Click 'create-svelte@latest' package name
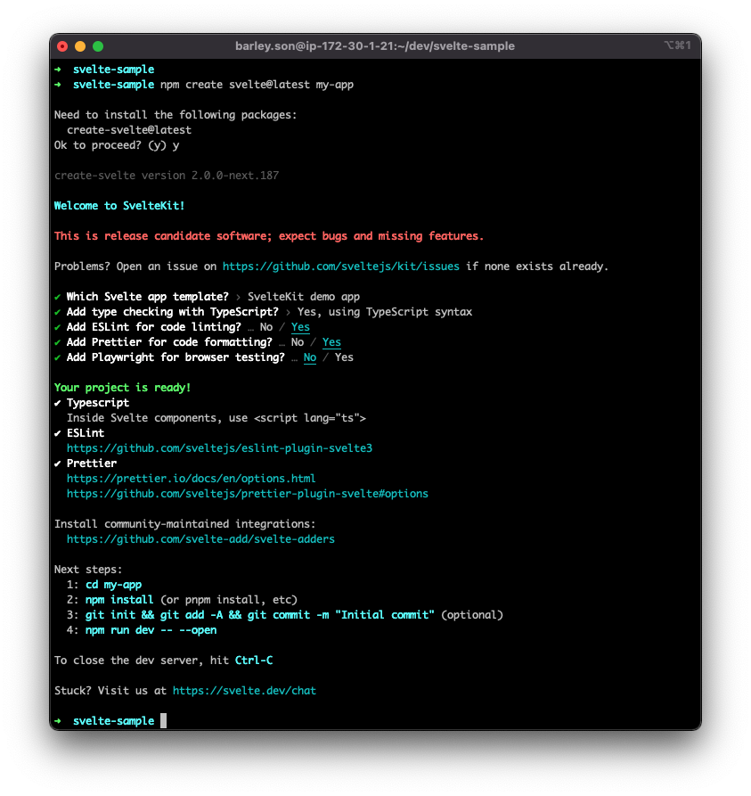The width and height of the screenshot is (751, 796). pos(129,130)
